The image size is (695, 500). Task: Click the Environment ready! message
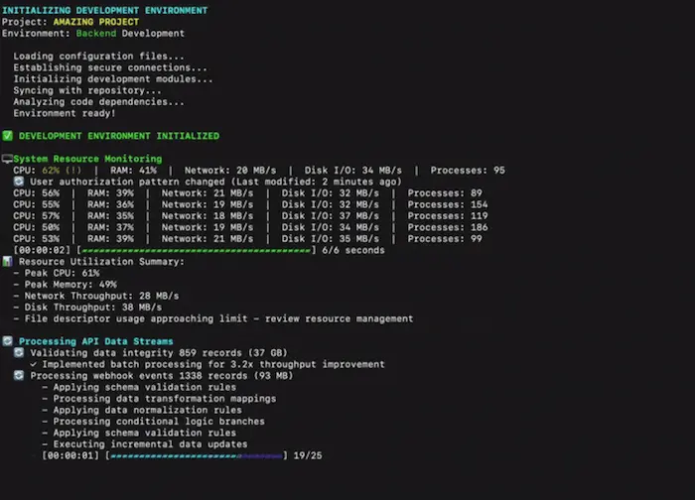coord(65,113)
